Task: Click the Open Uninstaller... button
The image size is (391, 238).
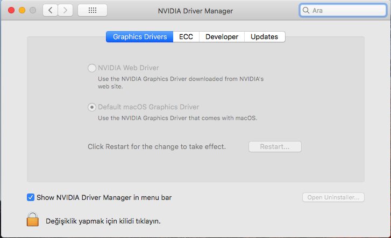Action: pyautogui.click(x=333, y=197)
